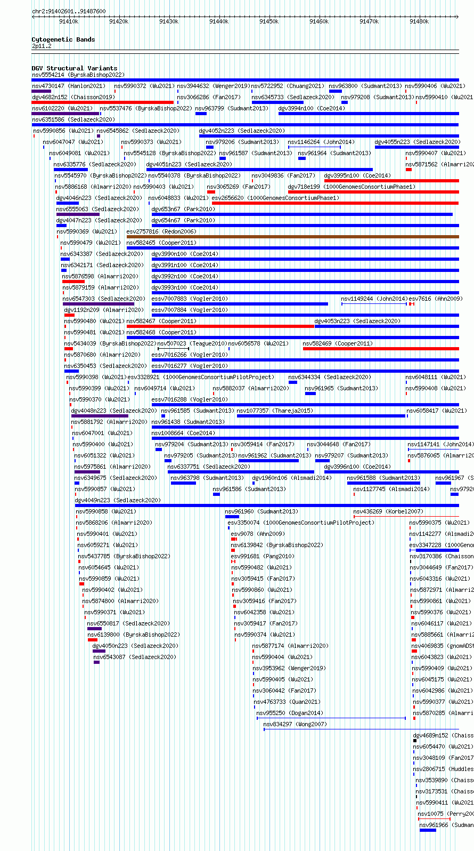The image size is (474, 851).
Task: Click the chr2:91402601..91487600 region label
Action: [69, 11]
